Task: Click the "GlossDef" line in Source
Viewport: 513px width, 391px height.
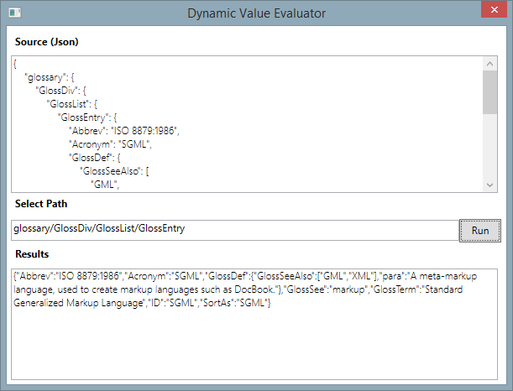Action: (x=97, y=158)
